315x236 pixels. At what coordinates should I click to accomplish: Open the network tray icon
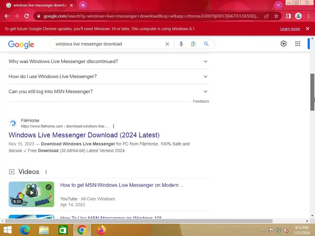(279, 230)
